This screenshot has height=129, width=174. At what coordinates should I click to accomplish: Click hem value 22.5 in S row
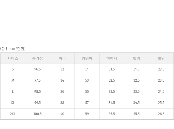tap(161, 69)
